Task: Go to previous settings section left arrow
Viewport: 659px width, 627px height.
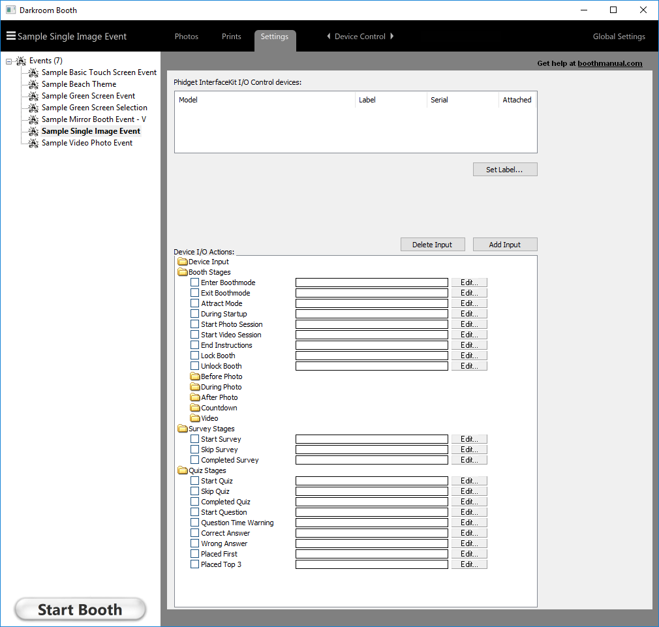Action: tap(329, 36)
